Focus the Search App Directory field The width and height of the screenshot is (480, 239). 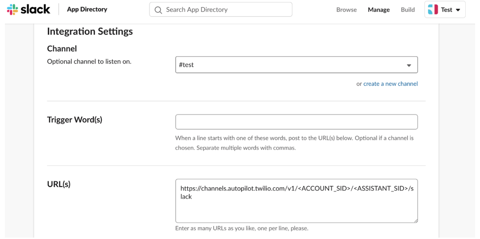click(221, 9)
